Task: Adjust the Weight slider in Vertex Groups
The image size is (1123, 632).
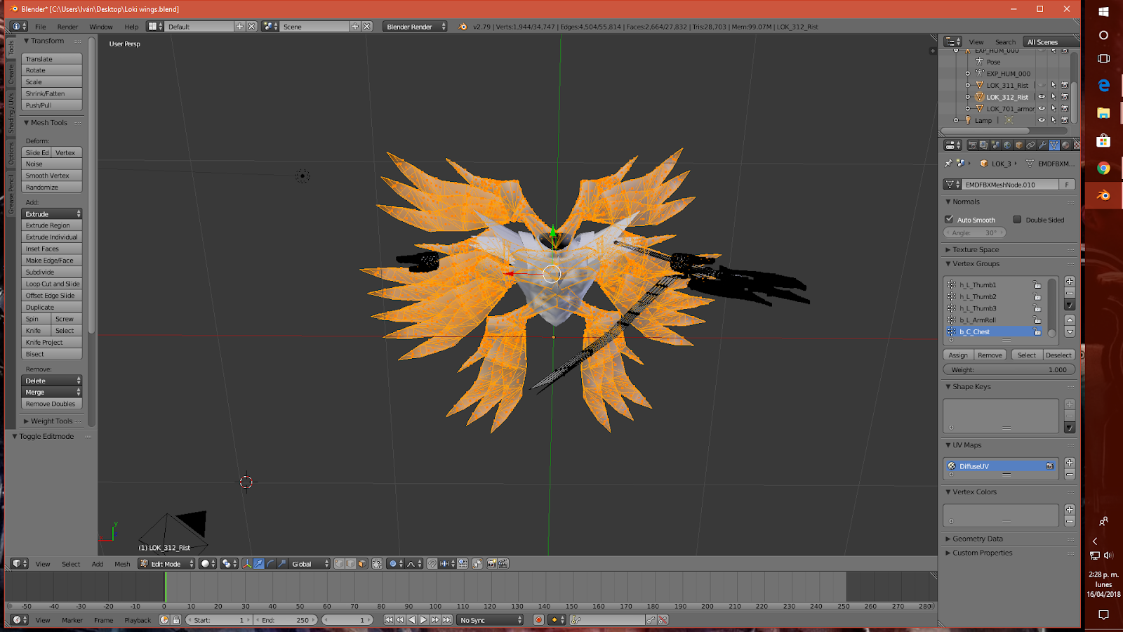Action: pyautogui.click(x=1009, y=369)
